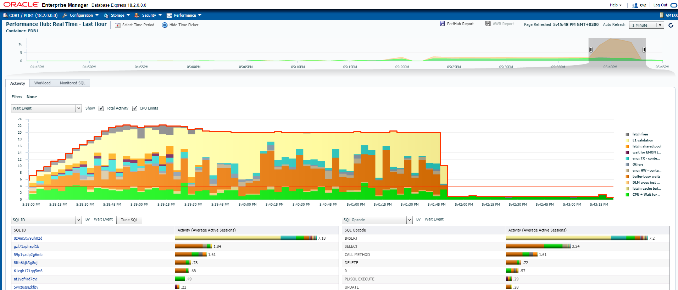The height and width of the screenshot is (290, 678).
Task: Click the SELECT opcode row
Action: [506, 246]
